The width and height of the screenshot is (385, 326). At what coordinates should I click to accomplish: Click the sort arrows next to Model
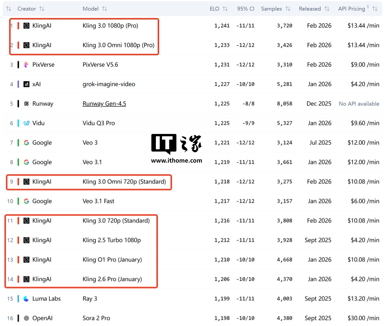(x=105, y=9)
